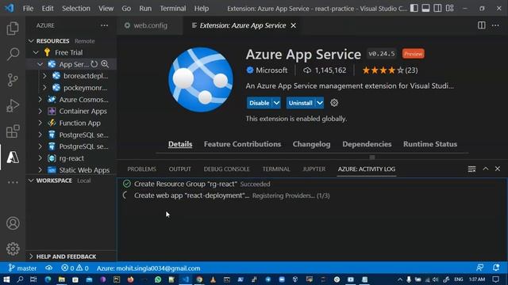Click the Uninstall button
The width and height of the screenshot is (508, 285).
[x=301, y=103]
